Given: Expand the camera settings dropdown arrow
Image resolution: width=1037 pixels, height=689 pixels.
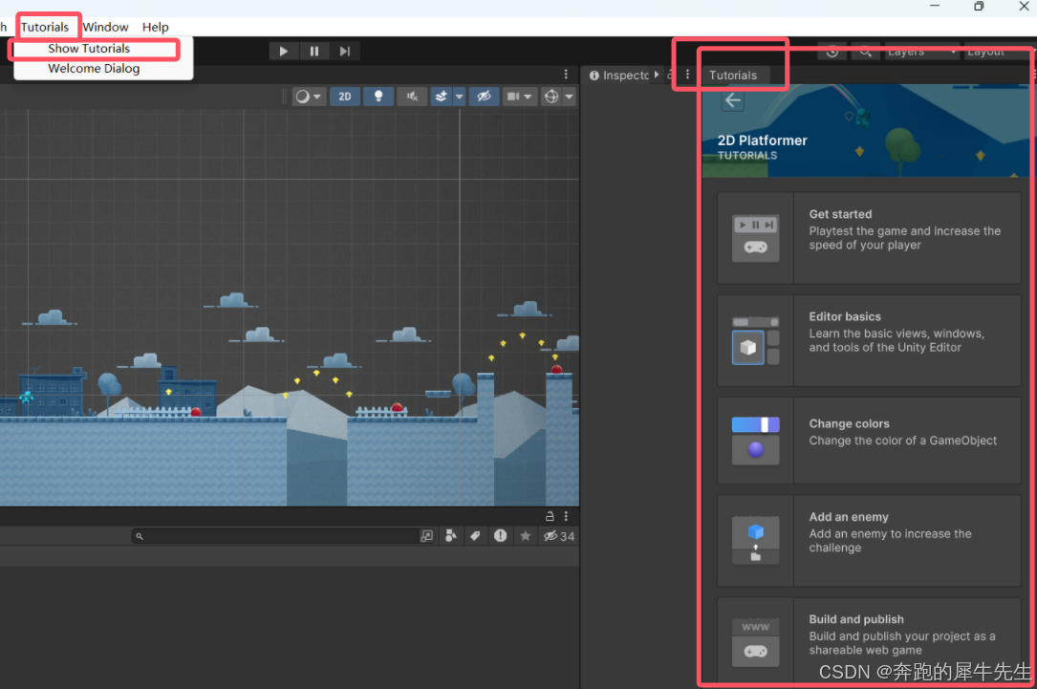Looking at the screenshot, I should (x=528, y=97).
